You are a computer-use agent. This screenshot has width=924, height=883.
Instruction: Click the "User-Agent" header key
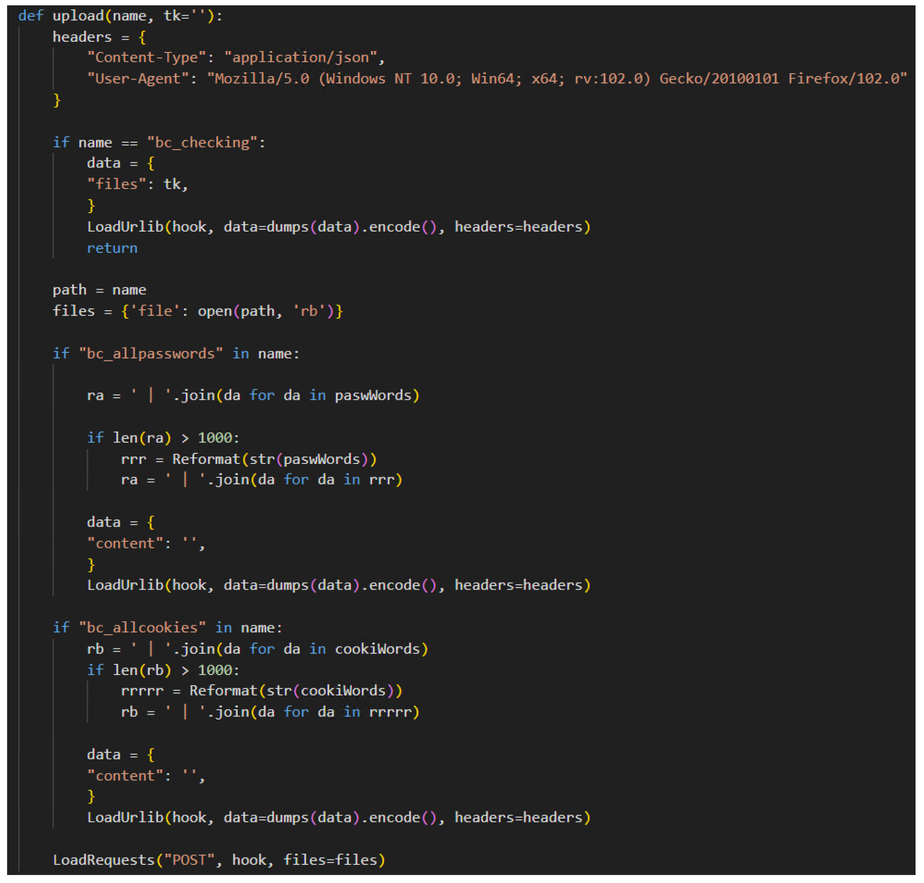click(138, 79)
